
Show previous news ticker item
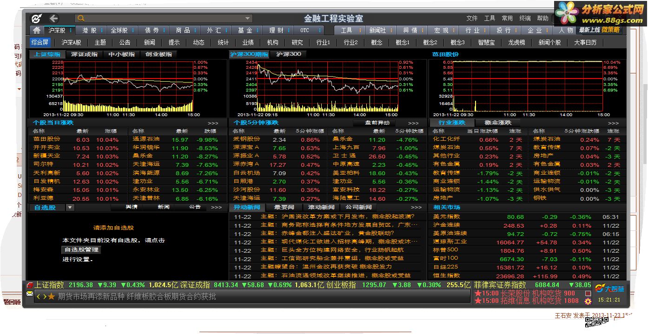pos(38,296)
